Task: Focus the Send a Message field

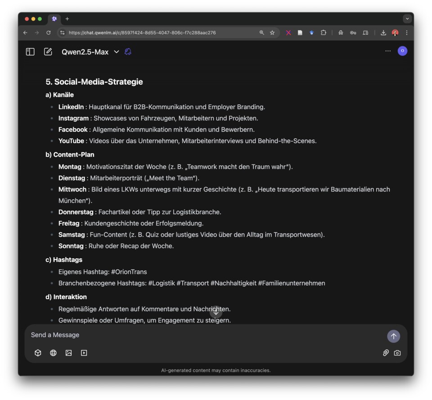Action: pos(202,335)
